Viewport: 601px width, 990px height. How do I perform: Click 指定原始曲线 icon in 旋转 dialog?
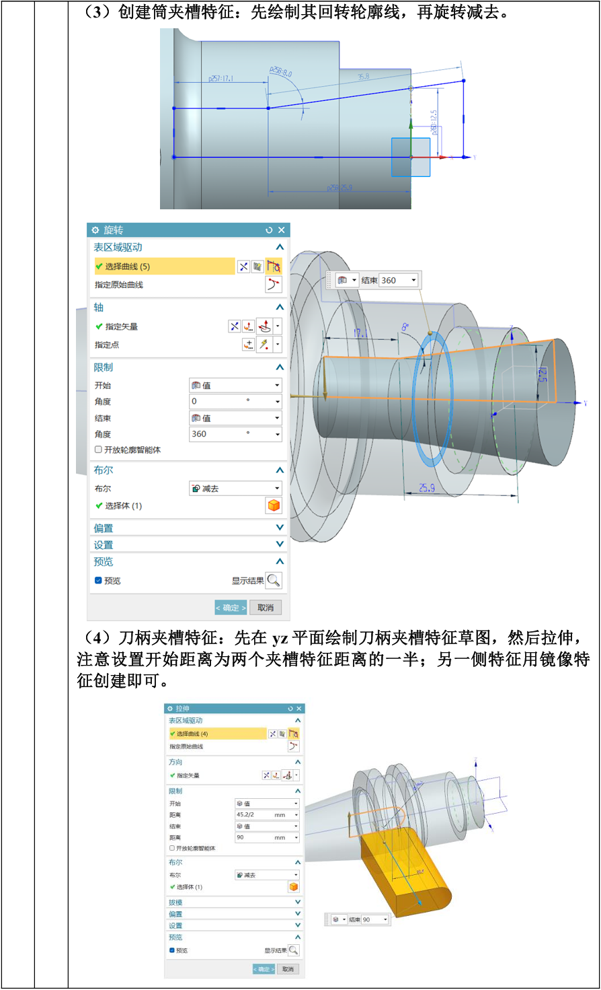click(x=274, y=285)
